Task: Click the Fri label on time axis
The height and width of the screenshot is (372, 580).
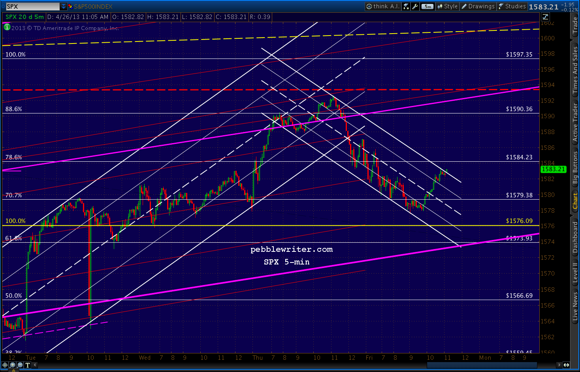Action: coord(369,357)
